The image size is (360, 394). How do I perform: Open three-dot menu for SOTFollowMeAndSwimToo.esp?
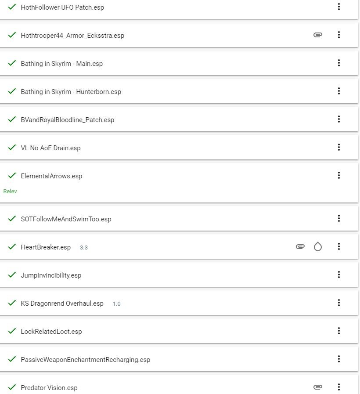click(x=338, y=218)
